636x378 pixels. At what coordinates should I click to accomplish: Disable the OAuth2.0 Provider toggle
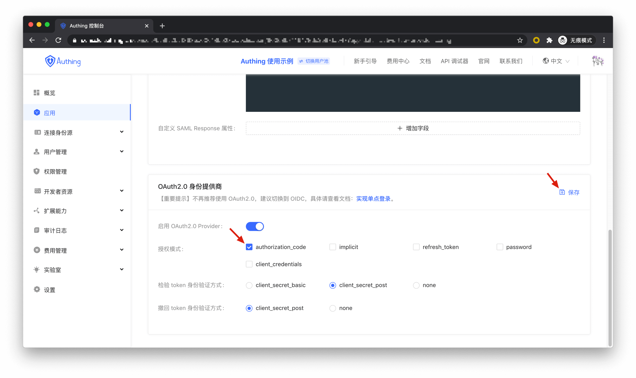[255, 226]
